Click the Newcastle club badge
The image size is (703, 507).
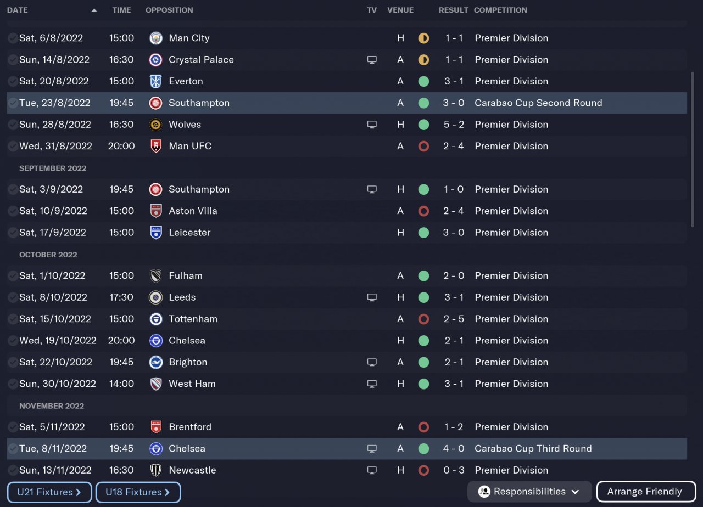[x=156, y=470]
